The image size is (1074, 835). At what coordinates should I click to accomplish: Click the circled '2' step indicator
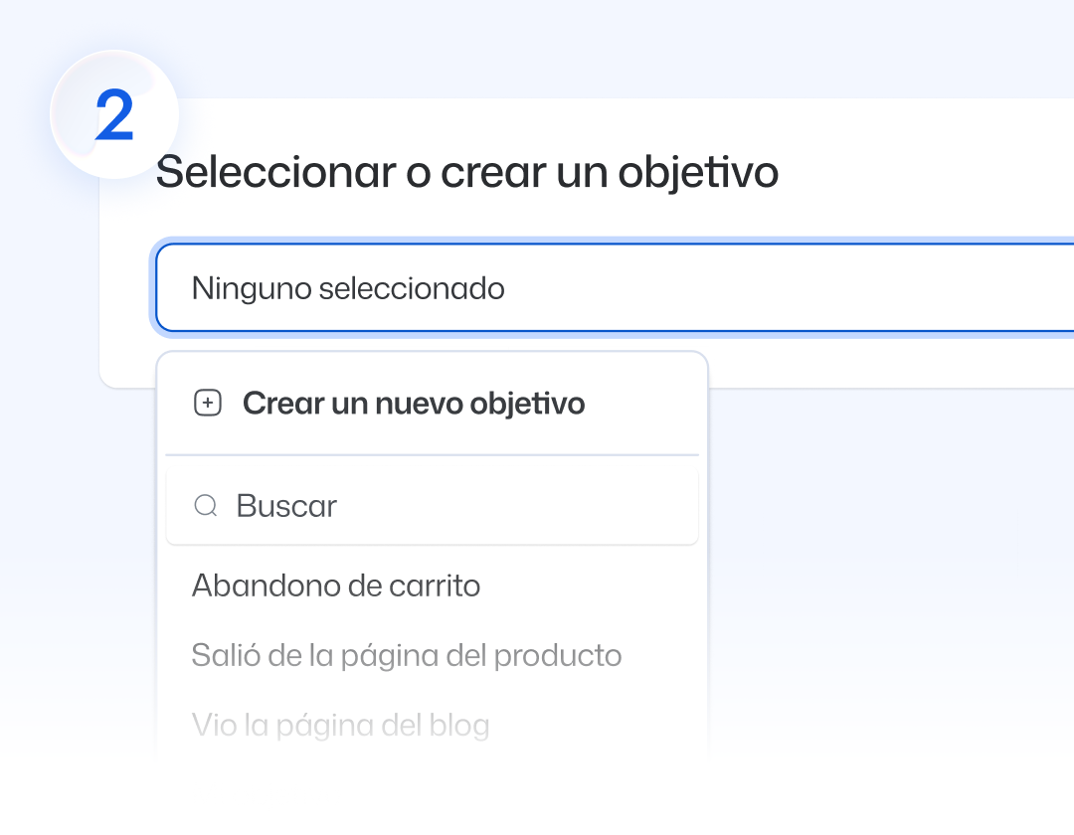pos(112,113)
